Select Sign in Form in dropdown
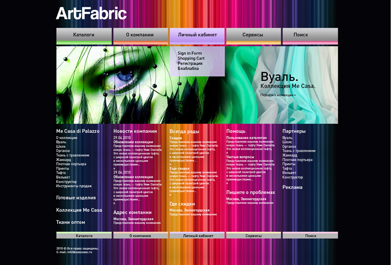This screenshot has width=391, height=265. (x=190, y=53)
